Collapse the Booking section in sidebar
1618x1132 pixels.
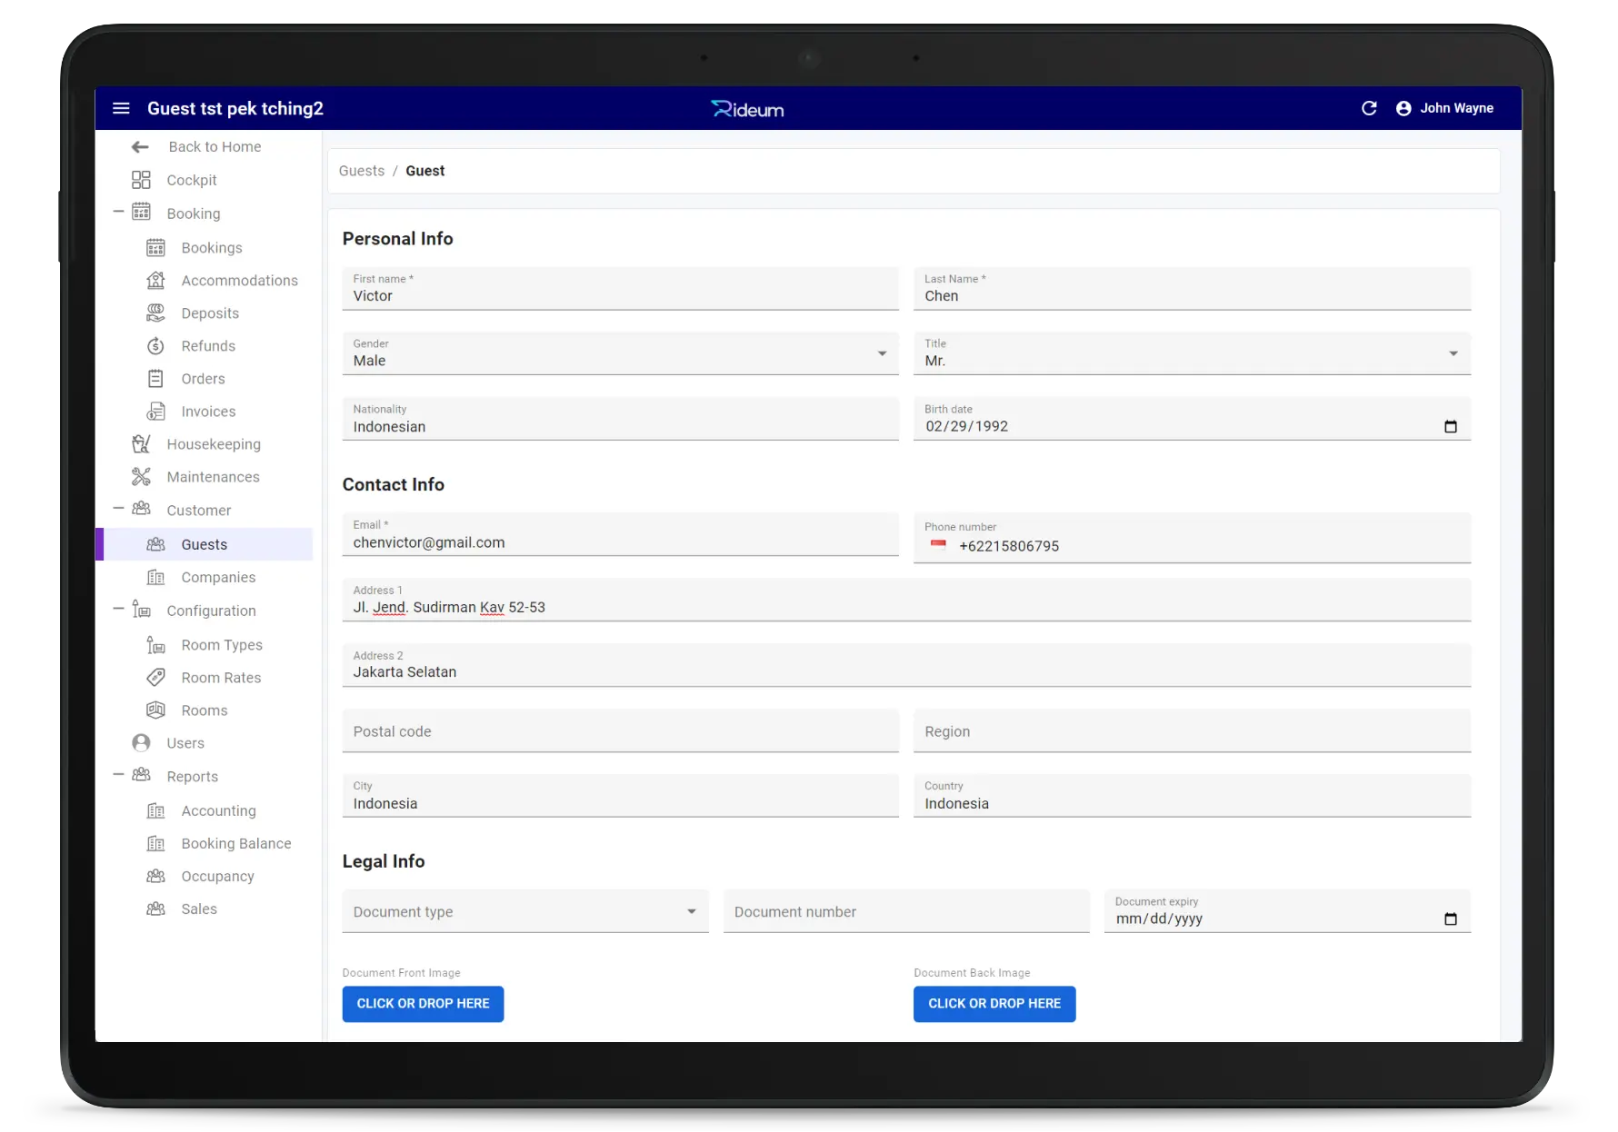118,213
